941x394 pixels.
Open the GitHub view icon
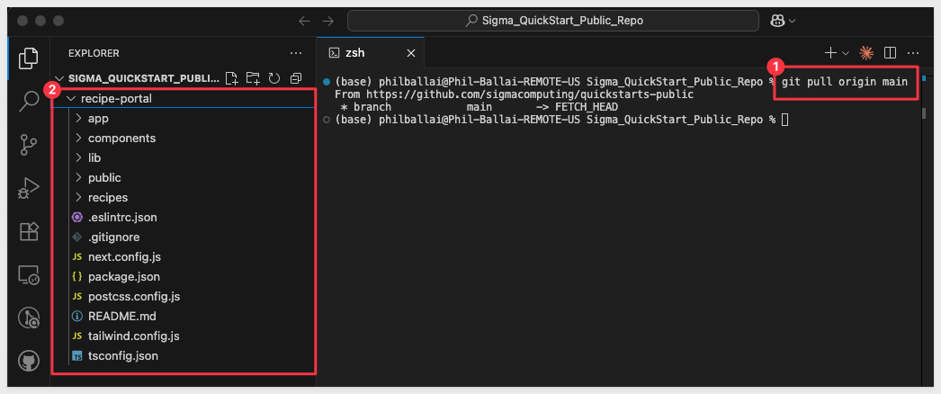[29, 361]
